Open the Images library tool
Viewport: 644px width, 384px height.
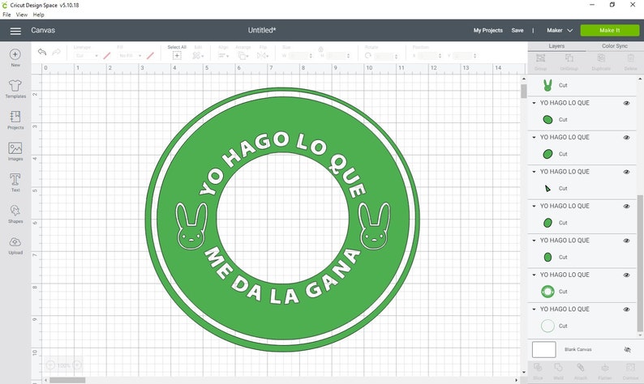[15, 151]
